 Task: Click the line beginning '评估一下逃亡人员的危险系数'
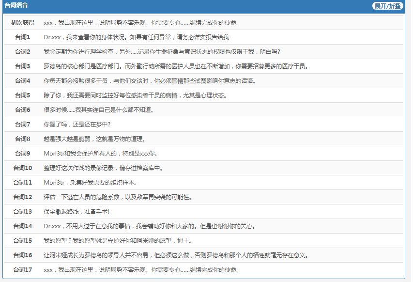118,197
